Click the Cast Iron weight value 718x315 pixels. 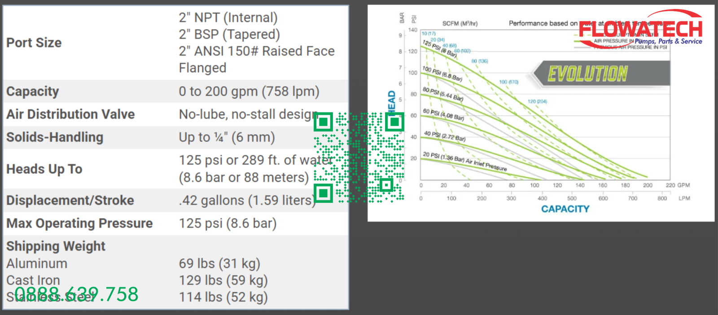click(223, 280)
